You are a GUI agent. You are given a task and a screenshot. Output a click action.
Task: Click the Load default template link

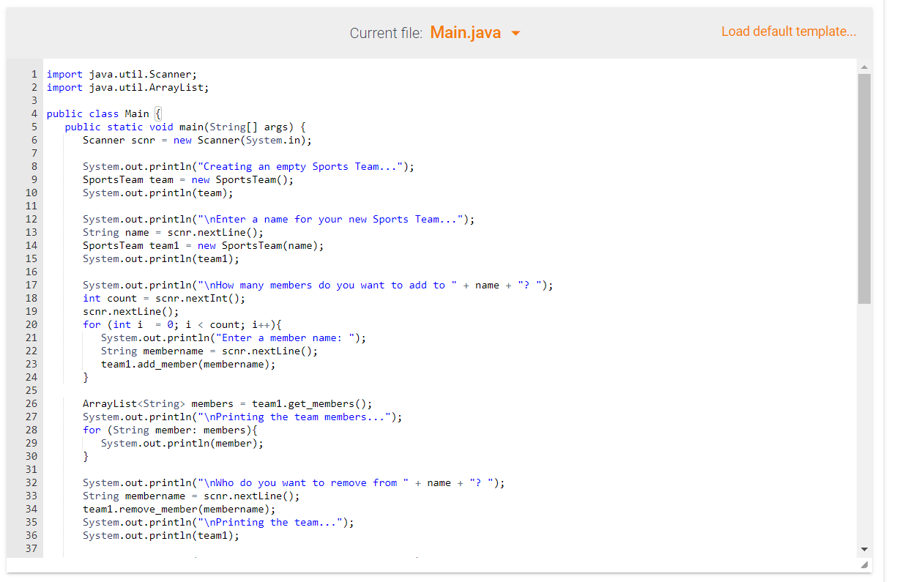[789, 31]
